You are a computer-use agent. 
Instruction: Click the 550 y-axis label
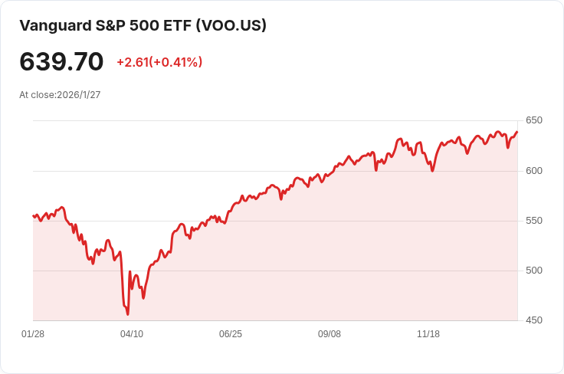(534, 221)
